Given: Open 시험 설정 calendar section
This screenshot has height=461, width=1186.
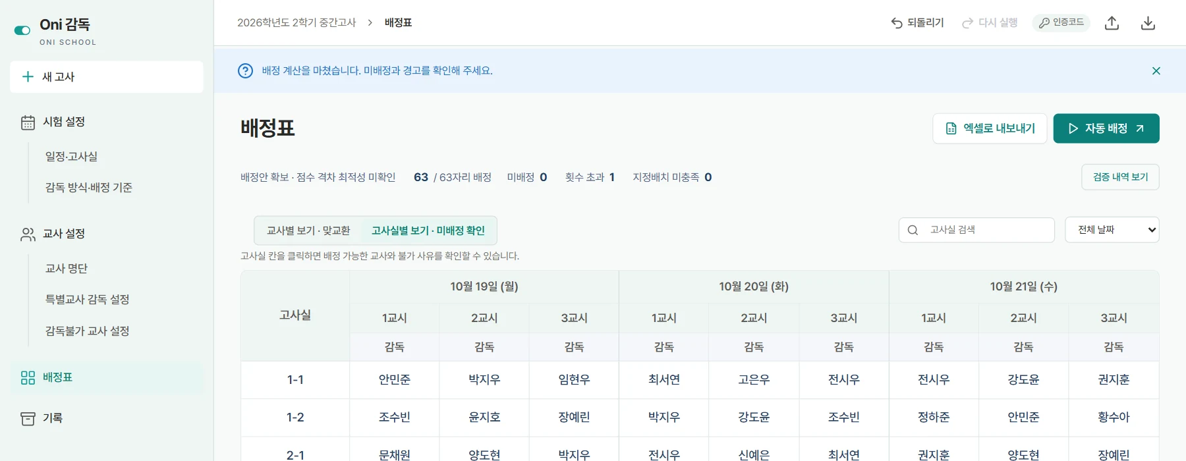Looking at the screenshot, I should [64, 122].
